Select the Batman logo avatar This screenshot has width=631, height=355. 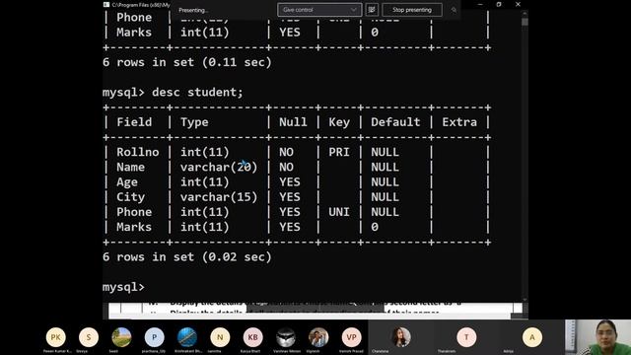point(286,337)
